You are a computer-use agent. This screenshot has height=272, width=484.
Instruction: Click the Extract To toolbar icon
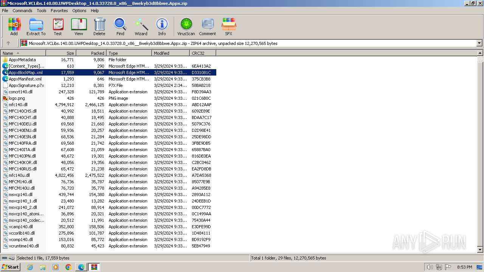pos(36,27)
